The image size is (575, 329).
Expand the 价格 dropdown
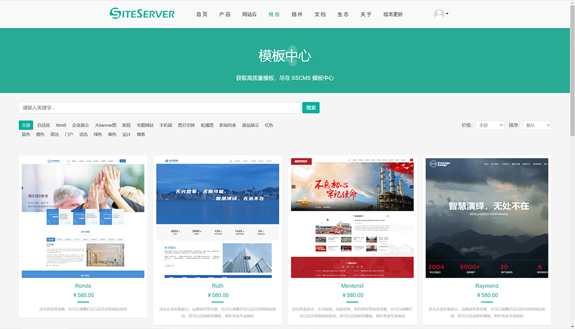[489, 125]
